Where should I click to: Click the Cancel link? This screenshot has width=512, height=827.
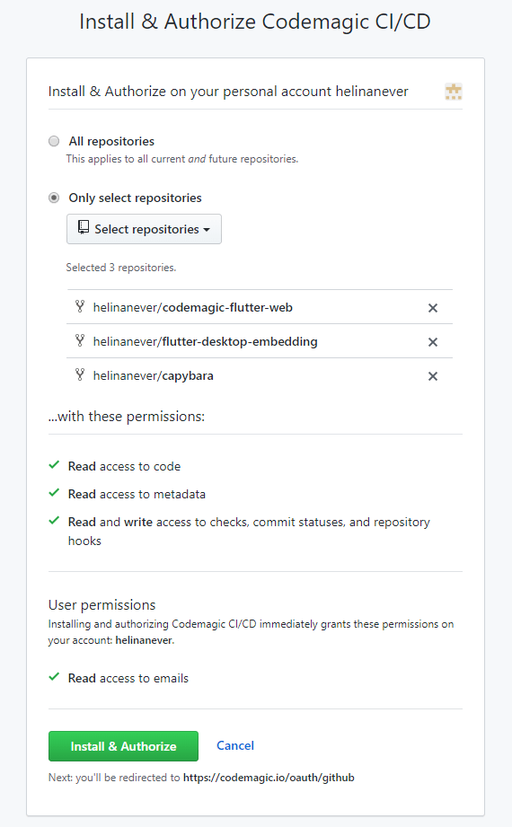point(235,745)
